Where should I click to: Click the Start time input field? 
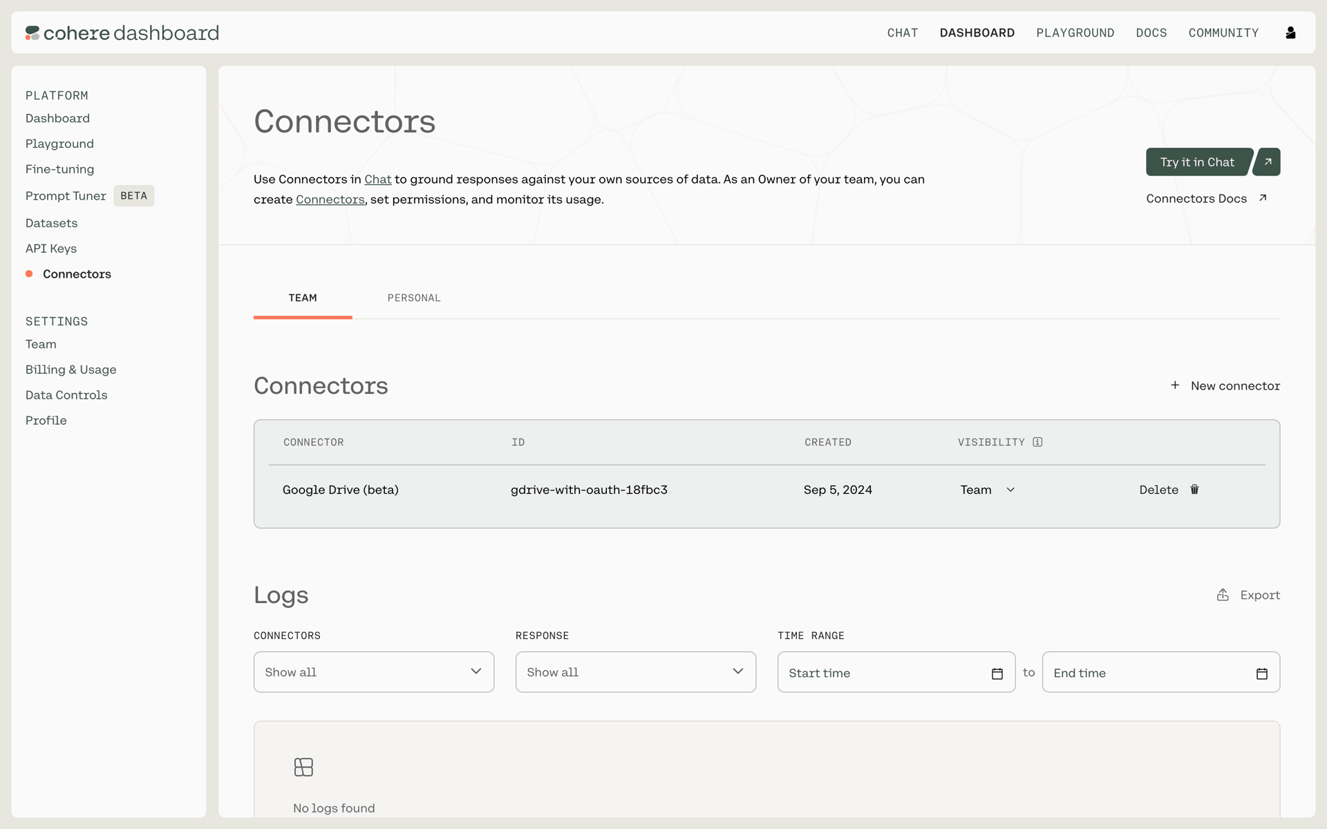(x=896, y=672)
